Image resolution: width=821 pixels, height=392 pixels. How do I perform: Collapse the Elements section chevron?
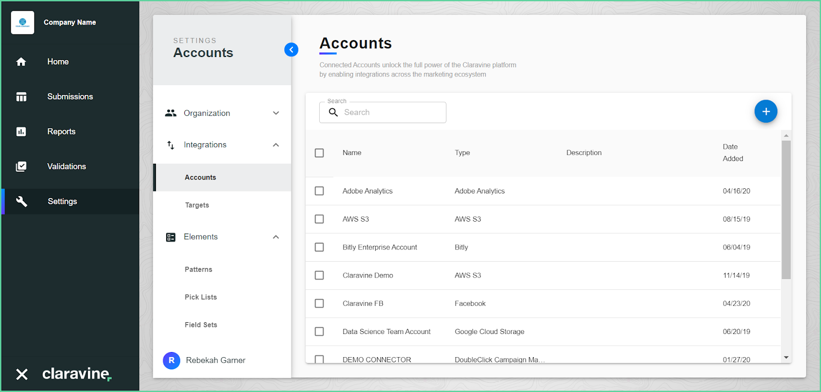click(x=276, y=237)
